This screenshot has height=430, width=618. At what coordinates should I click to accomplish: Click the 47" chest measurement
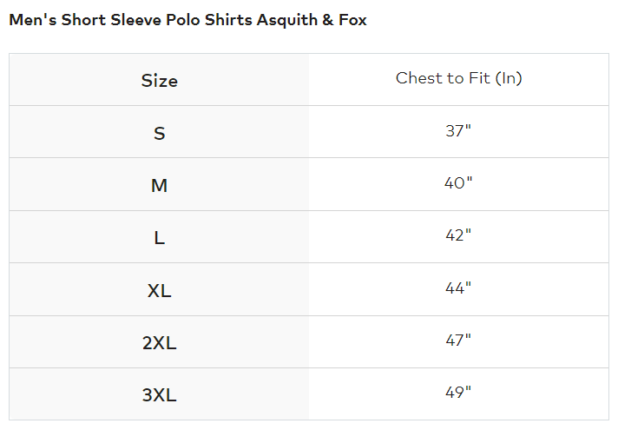pos(458,340)
